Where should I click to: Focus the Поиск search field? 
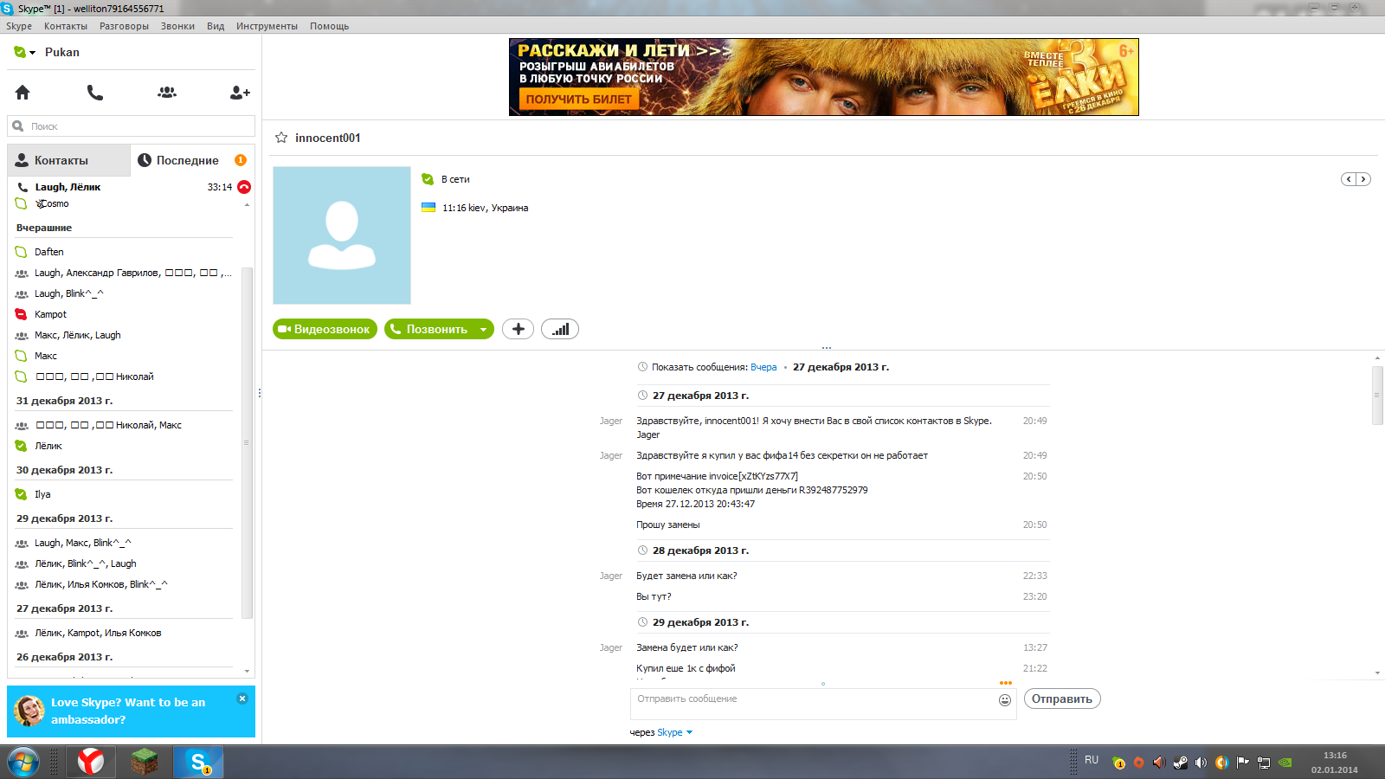132,126
